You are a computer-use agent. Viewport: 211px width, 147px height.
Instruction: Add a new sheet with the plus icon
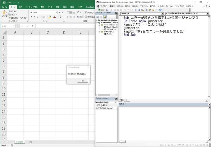[31, 142]
